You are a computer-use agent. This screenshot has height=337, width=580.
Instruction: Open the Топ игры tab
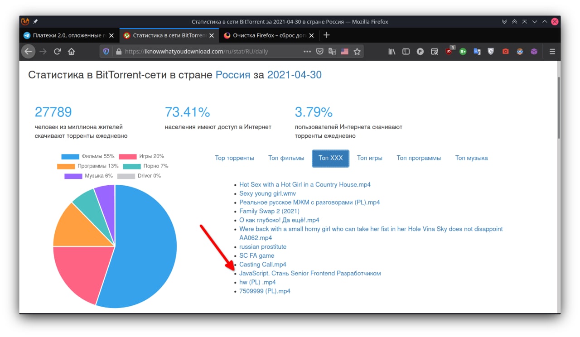pos(370,158)
